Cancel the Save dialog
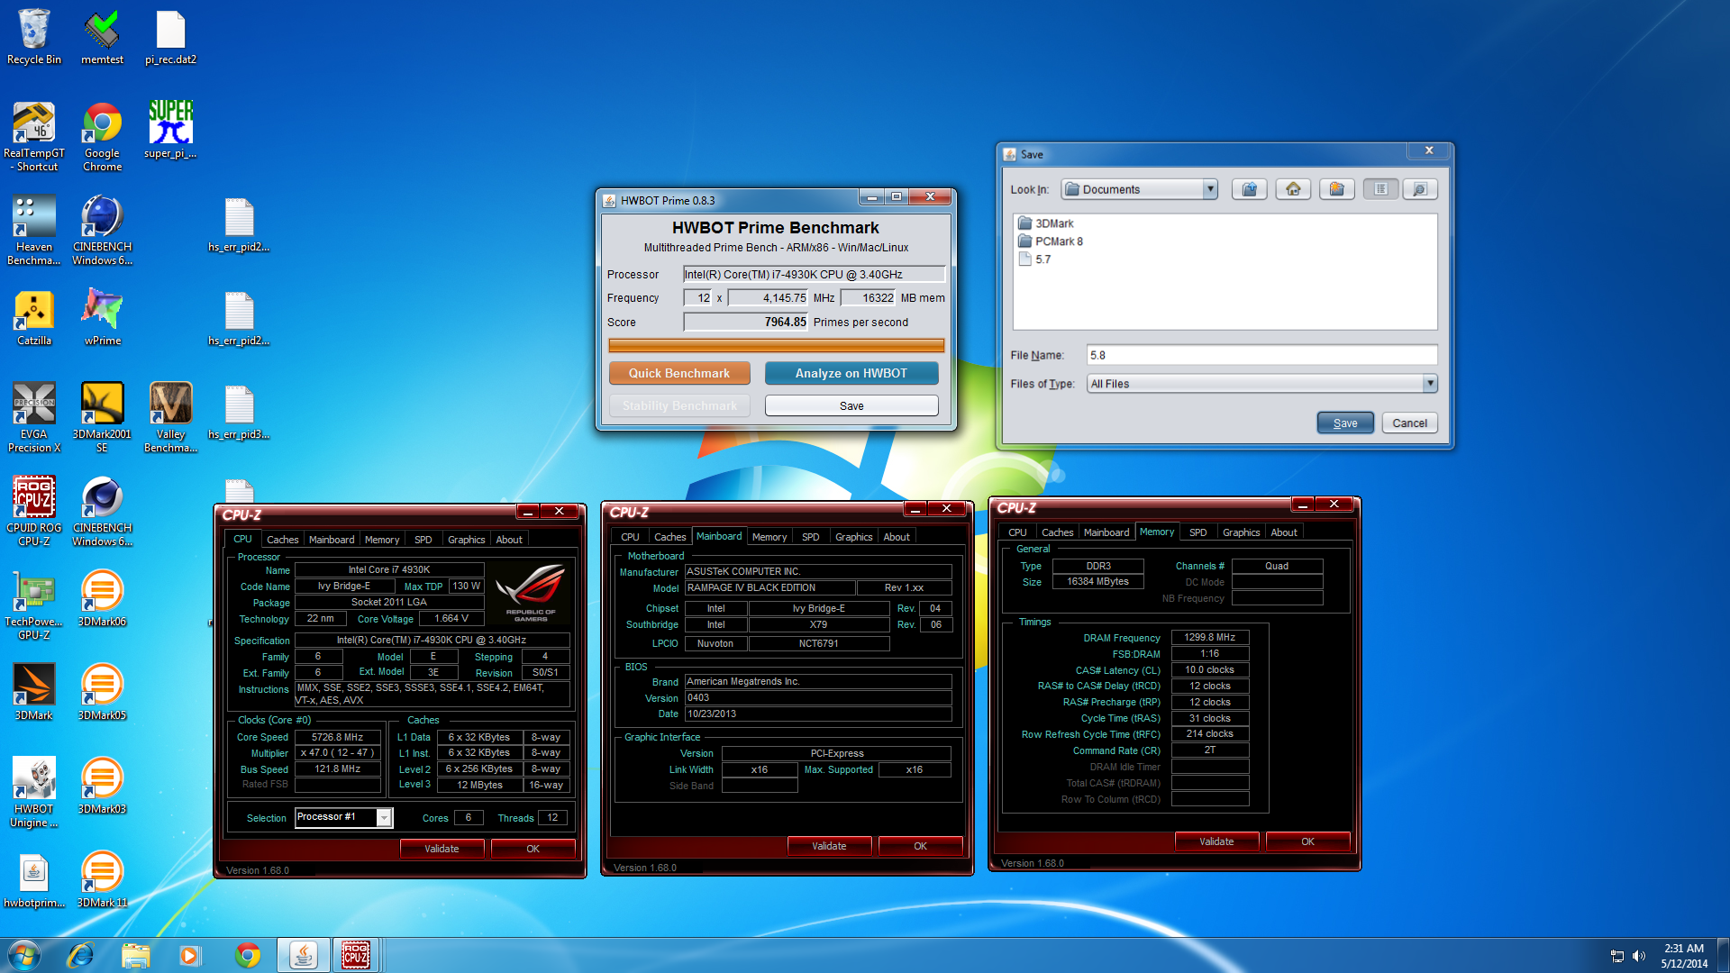 [1409, 423]
